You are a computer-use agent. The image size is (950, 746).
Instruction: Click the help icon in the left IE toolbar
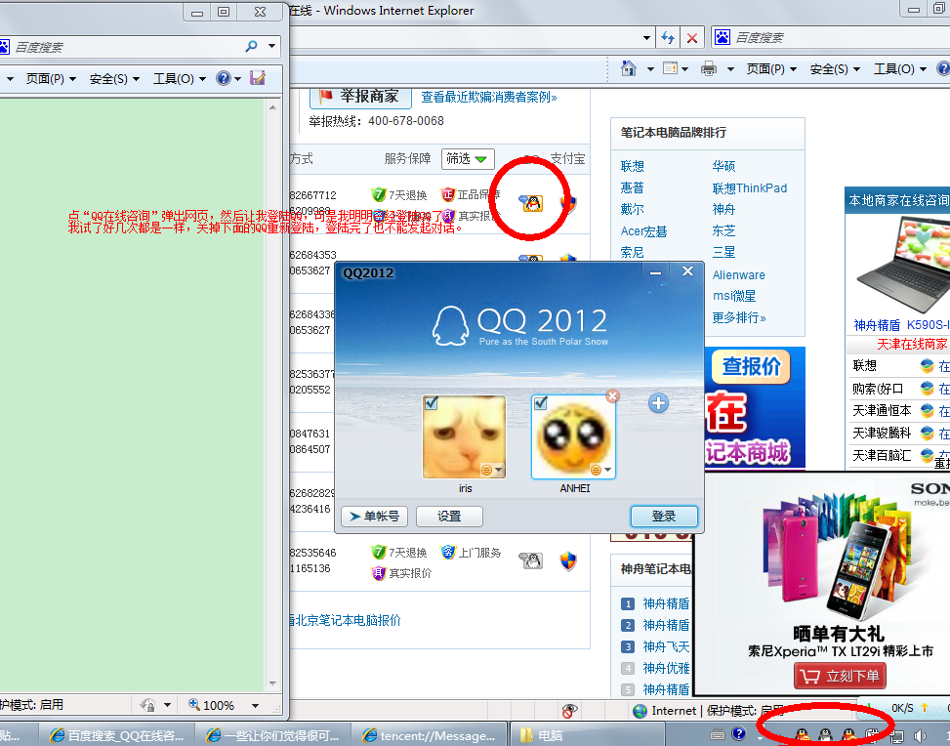pos(224,78)
